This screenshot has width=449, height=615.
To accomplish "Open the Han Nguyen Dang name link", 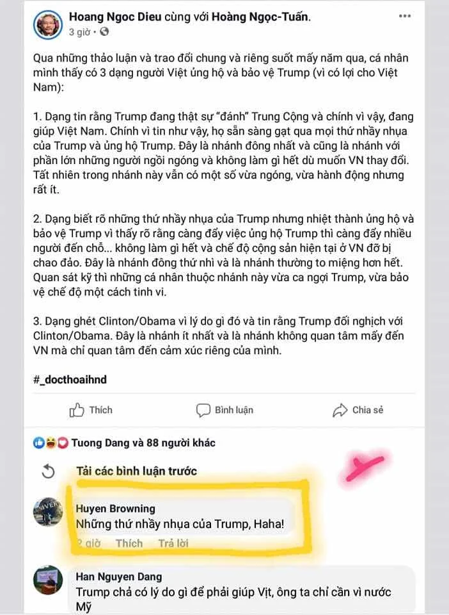I will tap(119, 577).
